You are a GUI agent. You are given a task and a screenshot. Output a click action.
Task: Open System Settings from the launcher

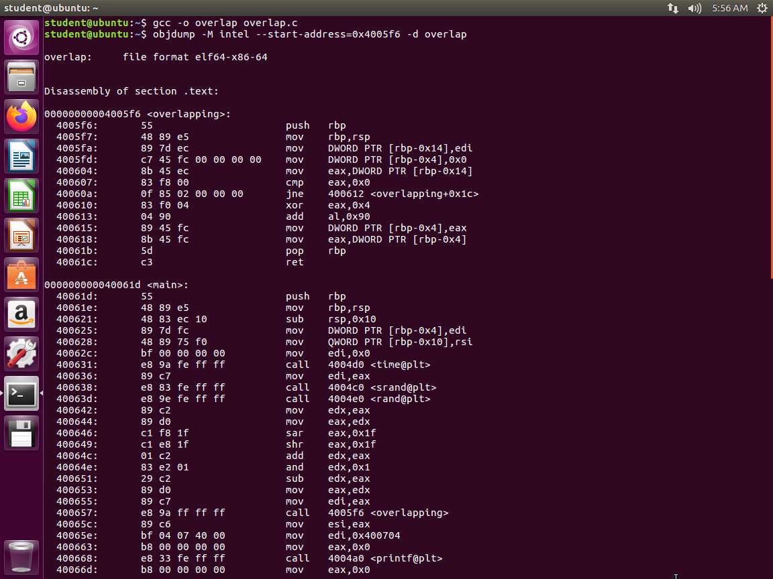21,355
